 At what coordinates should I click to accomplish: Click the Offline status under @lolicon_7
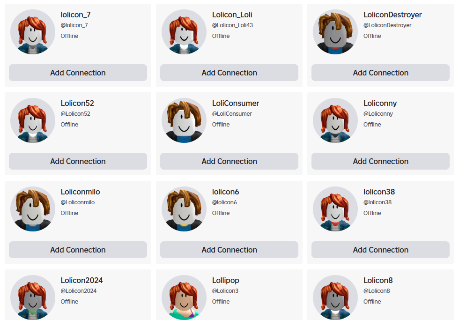[69, 36]
